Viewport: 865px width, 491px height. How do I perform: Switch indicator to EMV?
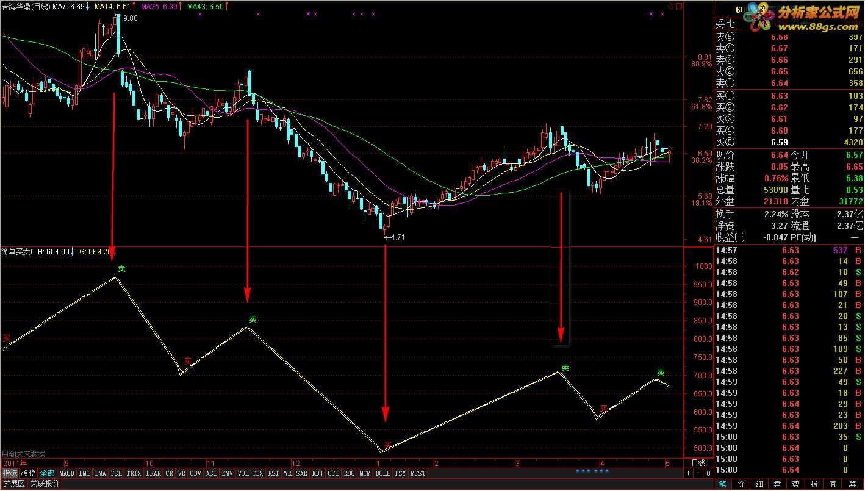[x=228, y=473]
